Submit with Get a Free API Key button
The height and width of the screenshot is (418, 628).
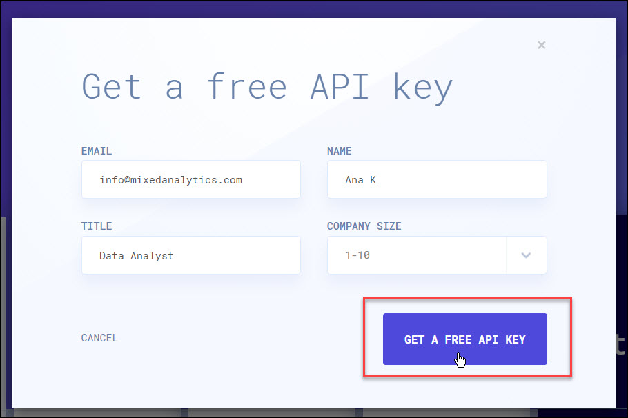465,339
